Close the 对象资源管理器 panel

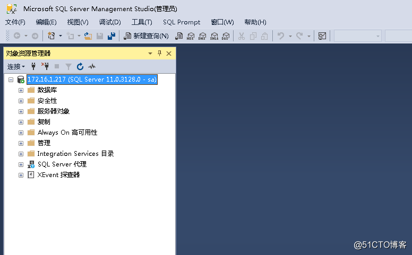point(169,54)
